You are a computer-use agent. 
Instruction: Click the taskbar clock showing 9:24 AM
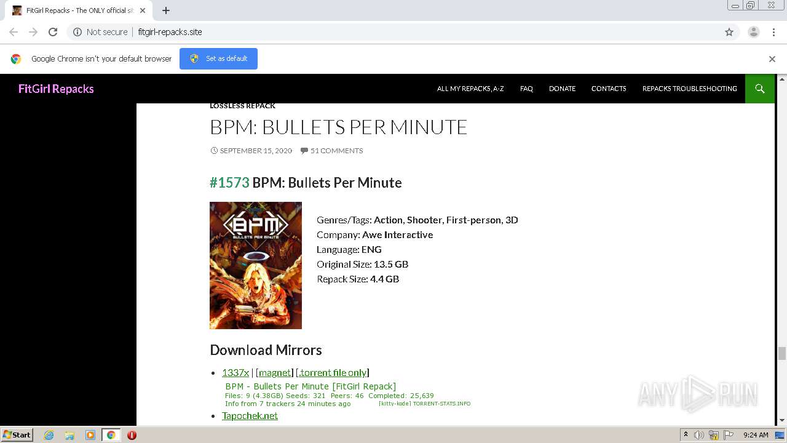tap(756, 435)
